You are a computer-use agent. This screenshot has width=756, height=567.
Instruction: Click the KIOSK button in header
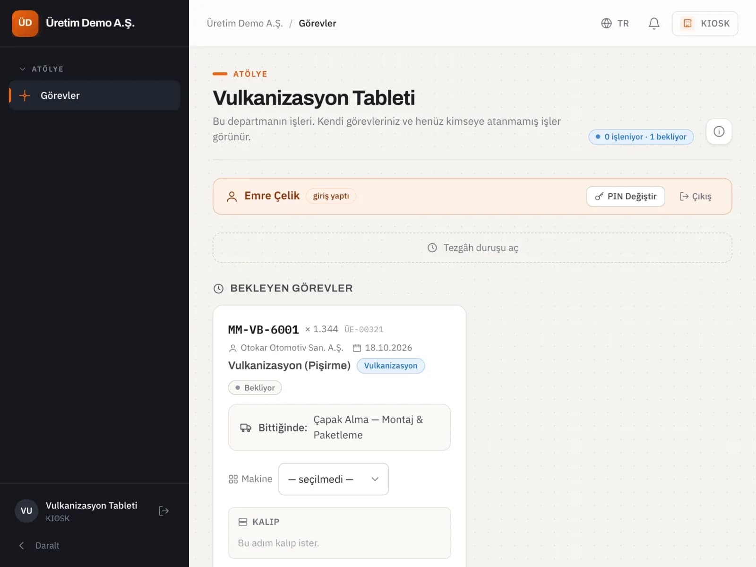tap(705, 23)
